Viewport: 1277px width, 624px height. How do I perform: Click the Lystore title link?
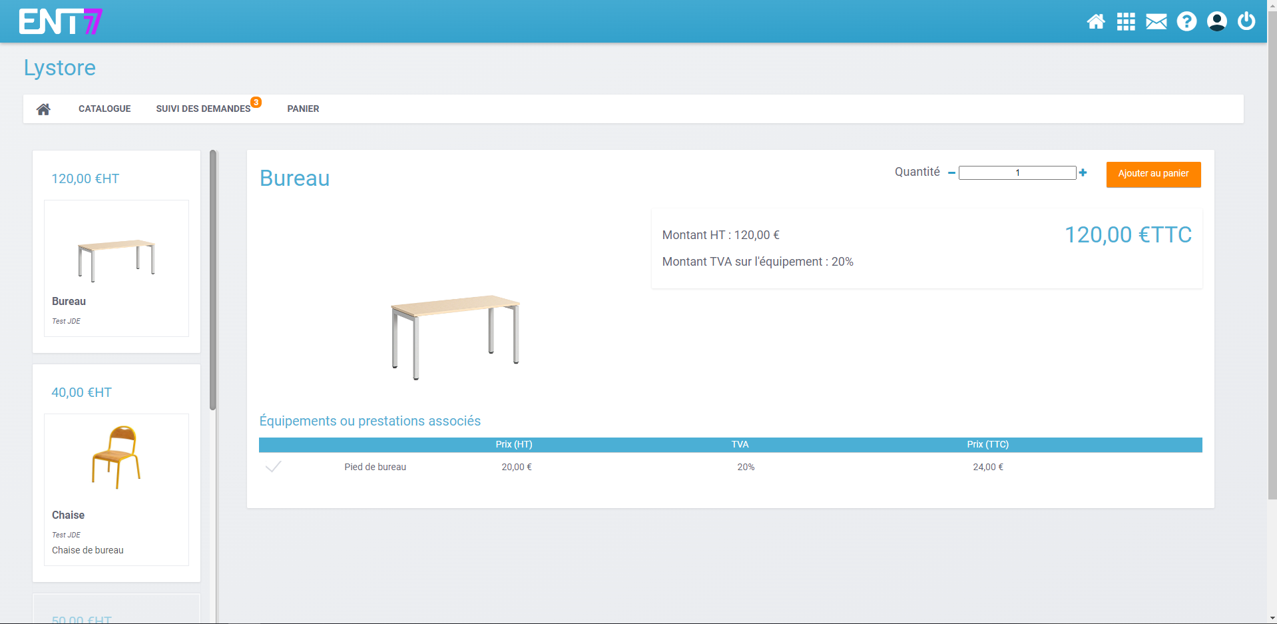tap(60, 68)
